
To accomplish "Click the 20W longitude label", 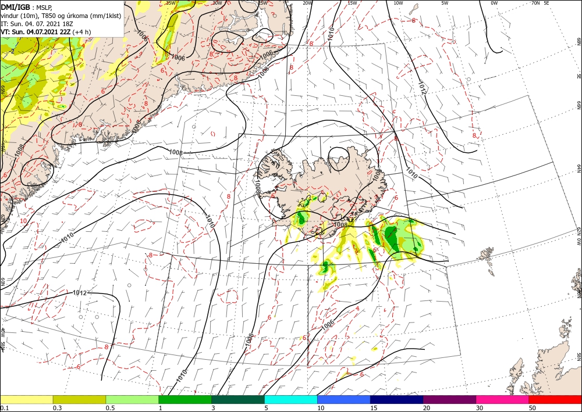I will pyautogui.click(x=307, y=3).
